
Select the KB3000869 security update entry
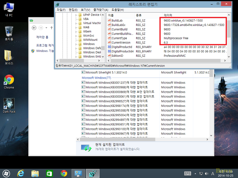tap(120, 92)
